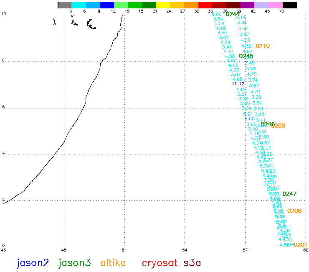Viewport: 309px width, 272px height.
Task: Click the green track label 0247
Action: click(289, 194)
